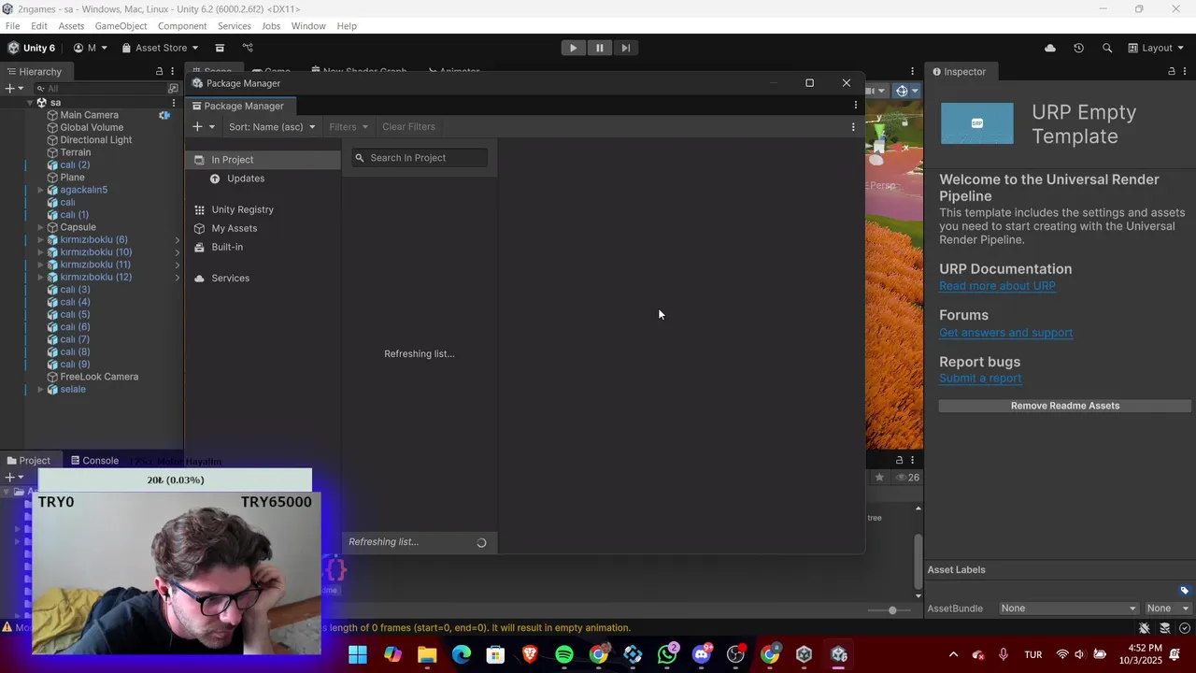Open the Submit a report link

click(980, 379)
